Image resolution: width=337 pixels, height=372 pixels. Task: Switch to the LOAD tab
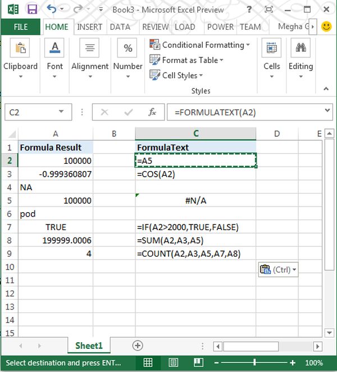(185, 27)
